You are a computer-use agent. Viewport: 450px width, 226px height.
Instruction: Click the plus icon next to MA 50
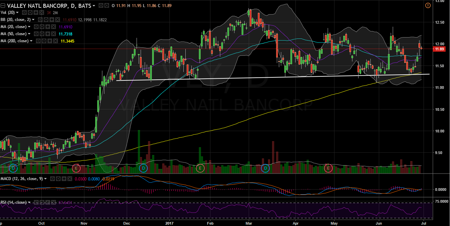tap(47, 34)
